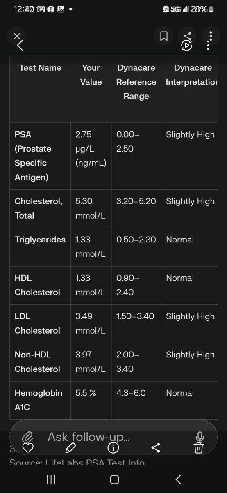Screen dimensions: 227x493
Task: Tap the Triglycerides test name cell
Action: (40, 240)
